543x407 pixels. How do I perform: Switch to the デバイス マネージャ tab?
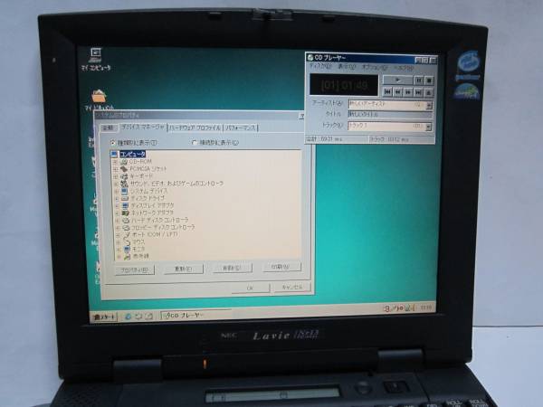point(143,128)
